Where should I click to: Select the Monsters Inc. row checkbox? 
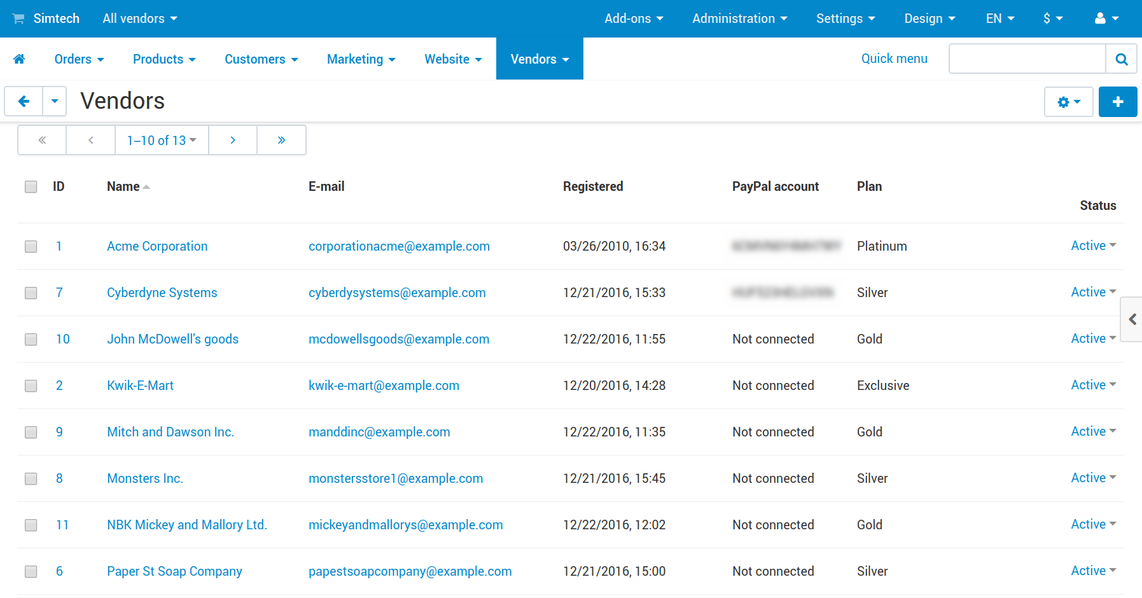click(x=31, y=478)
